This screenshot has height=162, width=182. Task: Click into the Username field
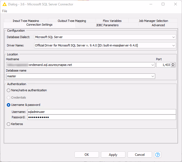(x=102, y=112)
